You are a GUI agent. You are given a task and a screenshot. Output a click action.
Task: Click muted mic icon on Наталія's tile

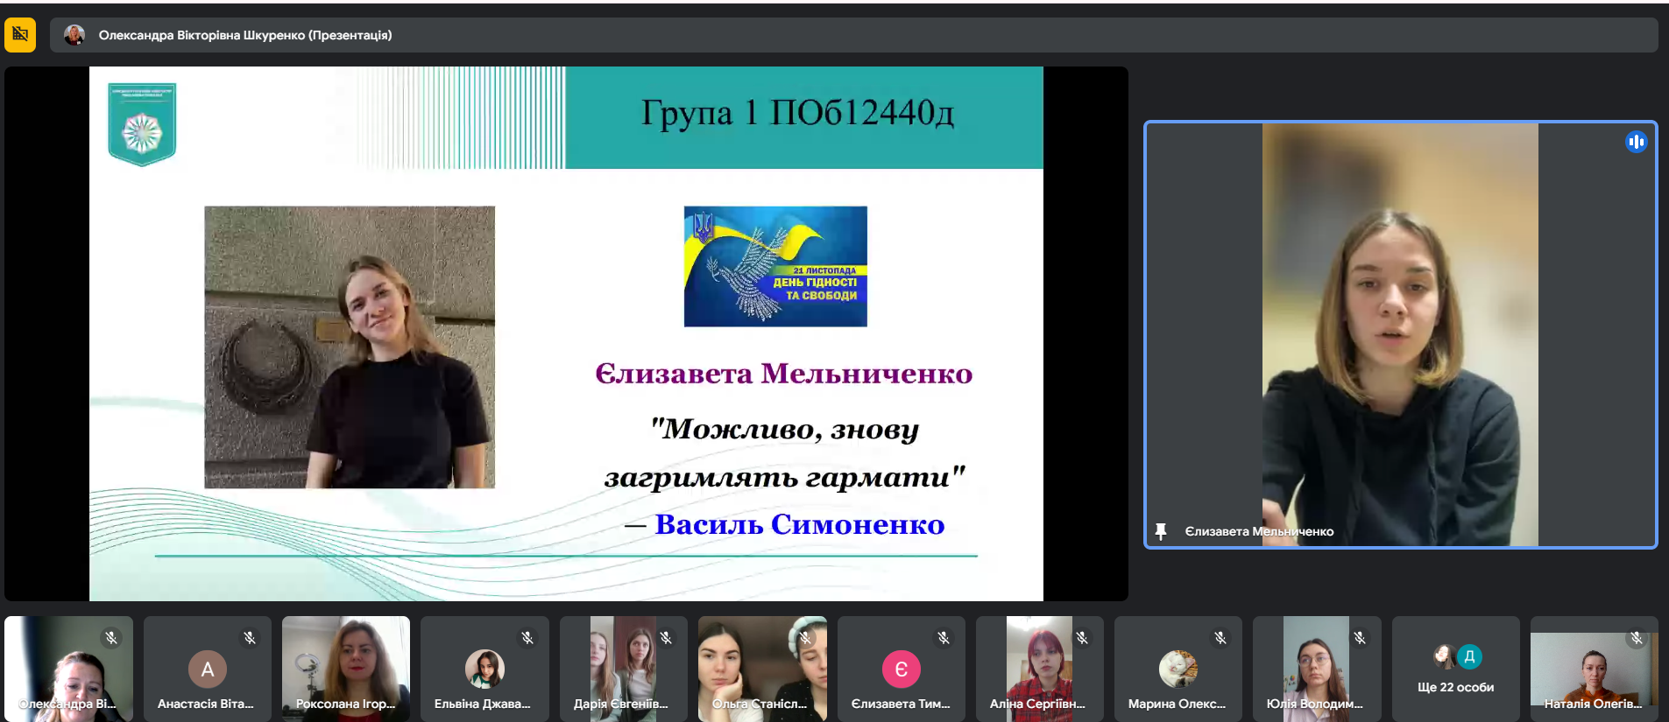(x=1636, y=638)
